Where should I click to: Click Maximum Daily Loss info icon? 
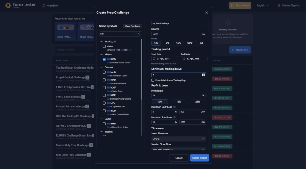click(x=175, y=107)
